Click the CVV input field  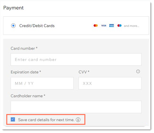pyautogui.click(x=110, y=83)
